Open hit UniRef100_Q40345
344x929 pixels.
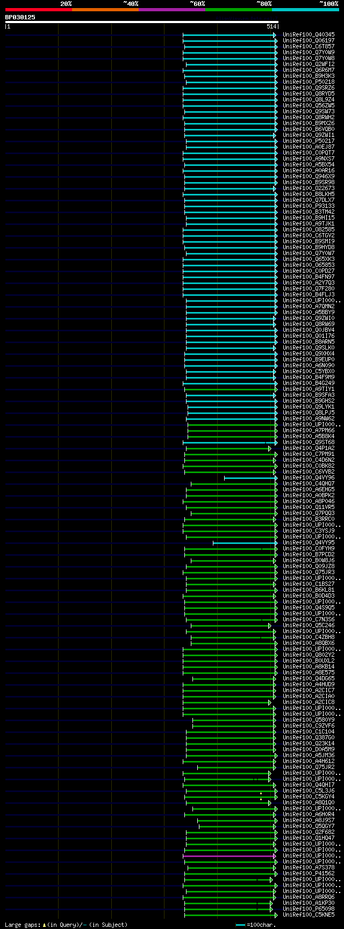click(x=309, y=35)
